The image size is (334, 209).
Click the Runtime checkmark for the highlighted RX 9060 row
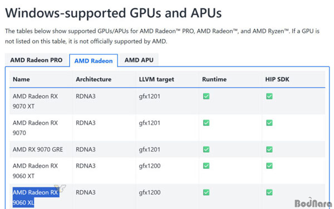click(x=206, y=192)
